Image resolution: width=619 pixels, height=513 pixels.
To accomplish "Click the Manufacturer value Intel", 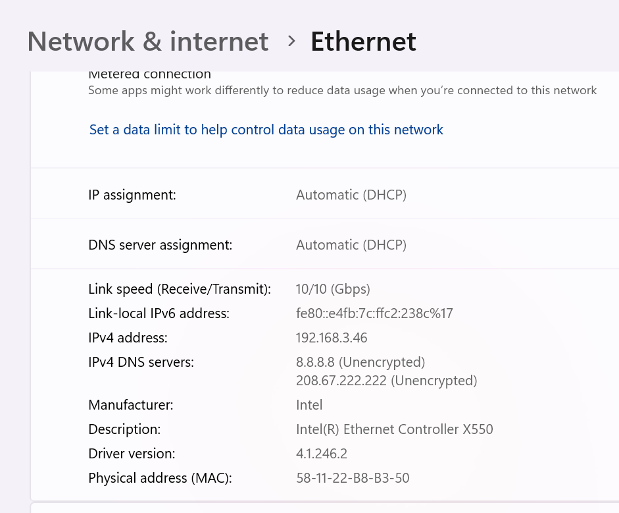I will [309, 405].
